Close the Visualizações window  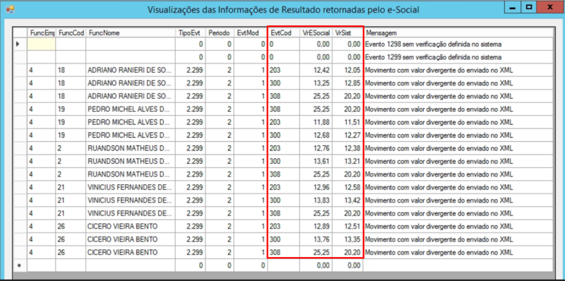pyautogui.click(x=551, y=7)
